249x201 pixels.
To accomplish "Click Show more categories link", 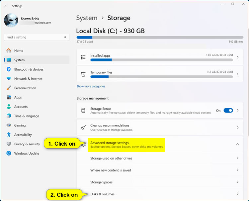I will pos(91,86).
